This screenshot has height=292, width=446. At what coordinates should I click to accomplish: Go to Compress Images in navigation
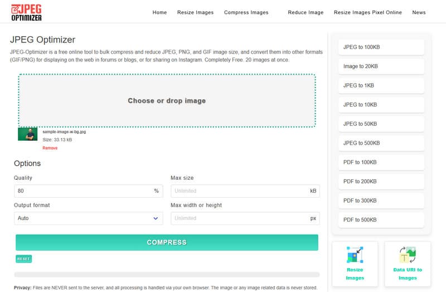[x=246, y=12]
